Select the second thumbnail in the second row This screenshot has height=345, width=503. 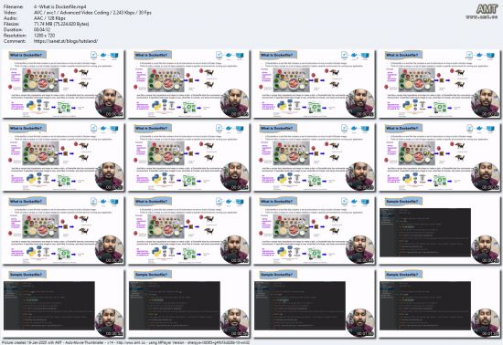coord(188,157)
